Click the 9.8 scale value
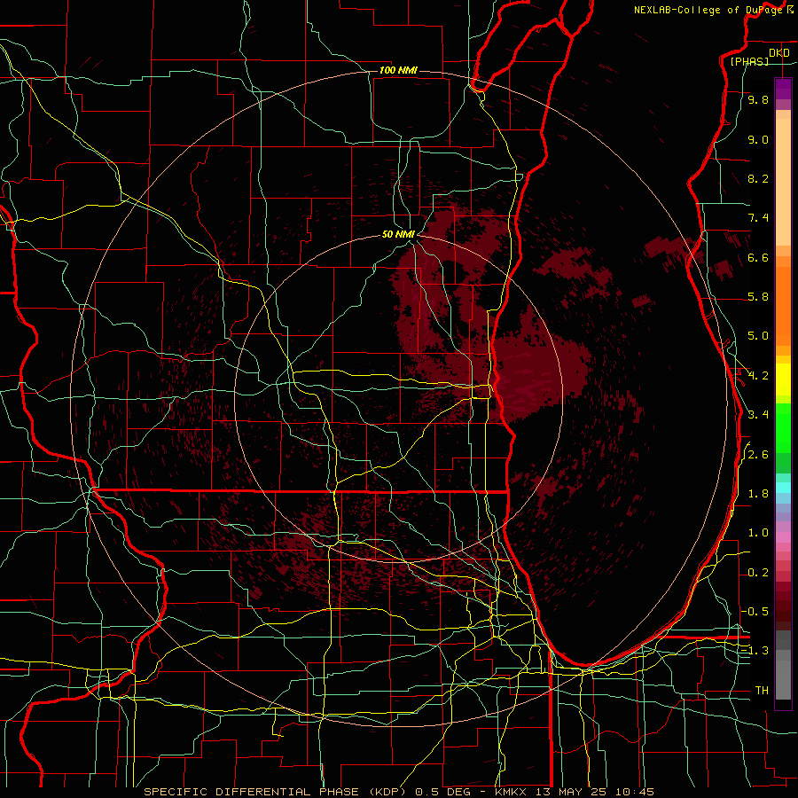The width and height of the screenshot is (798, 798). [758, 99]
